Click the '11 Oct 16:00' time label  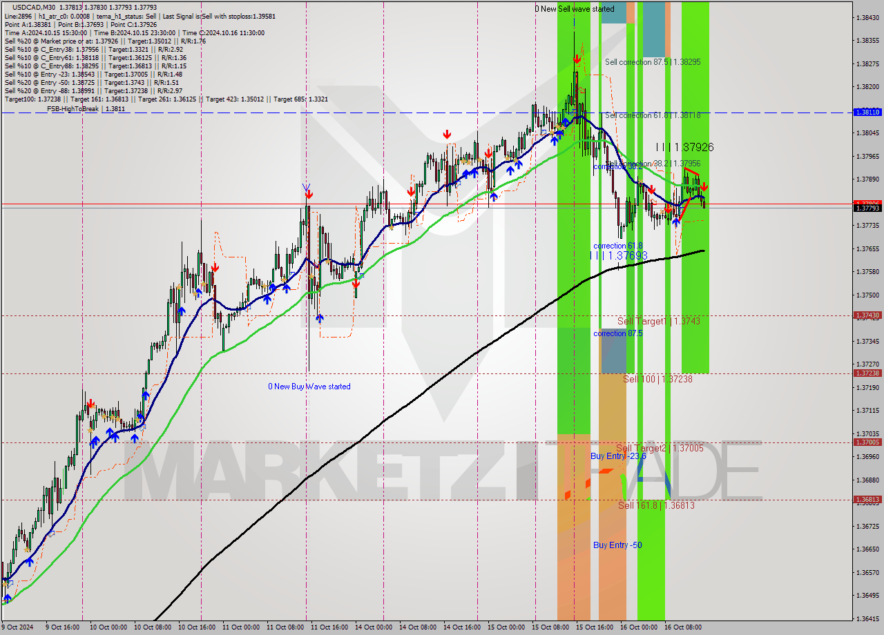coord(329,627)
